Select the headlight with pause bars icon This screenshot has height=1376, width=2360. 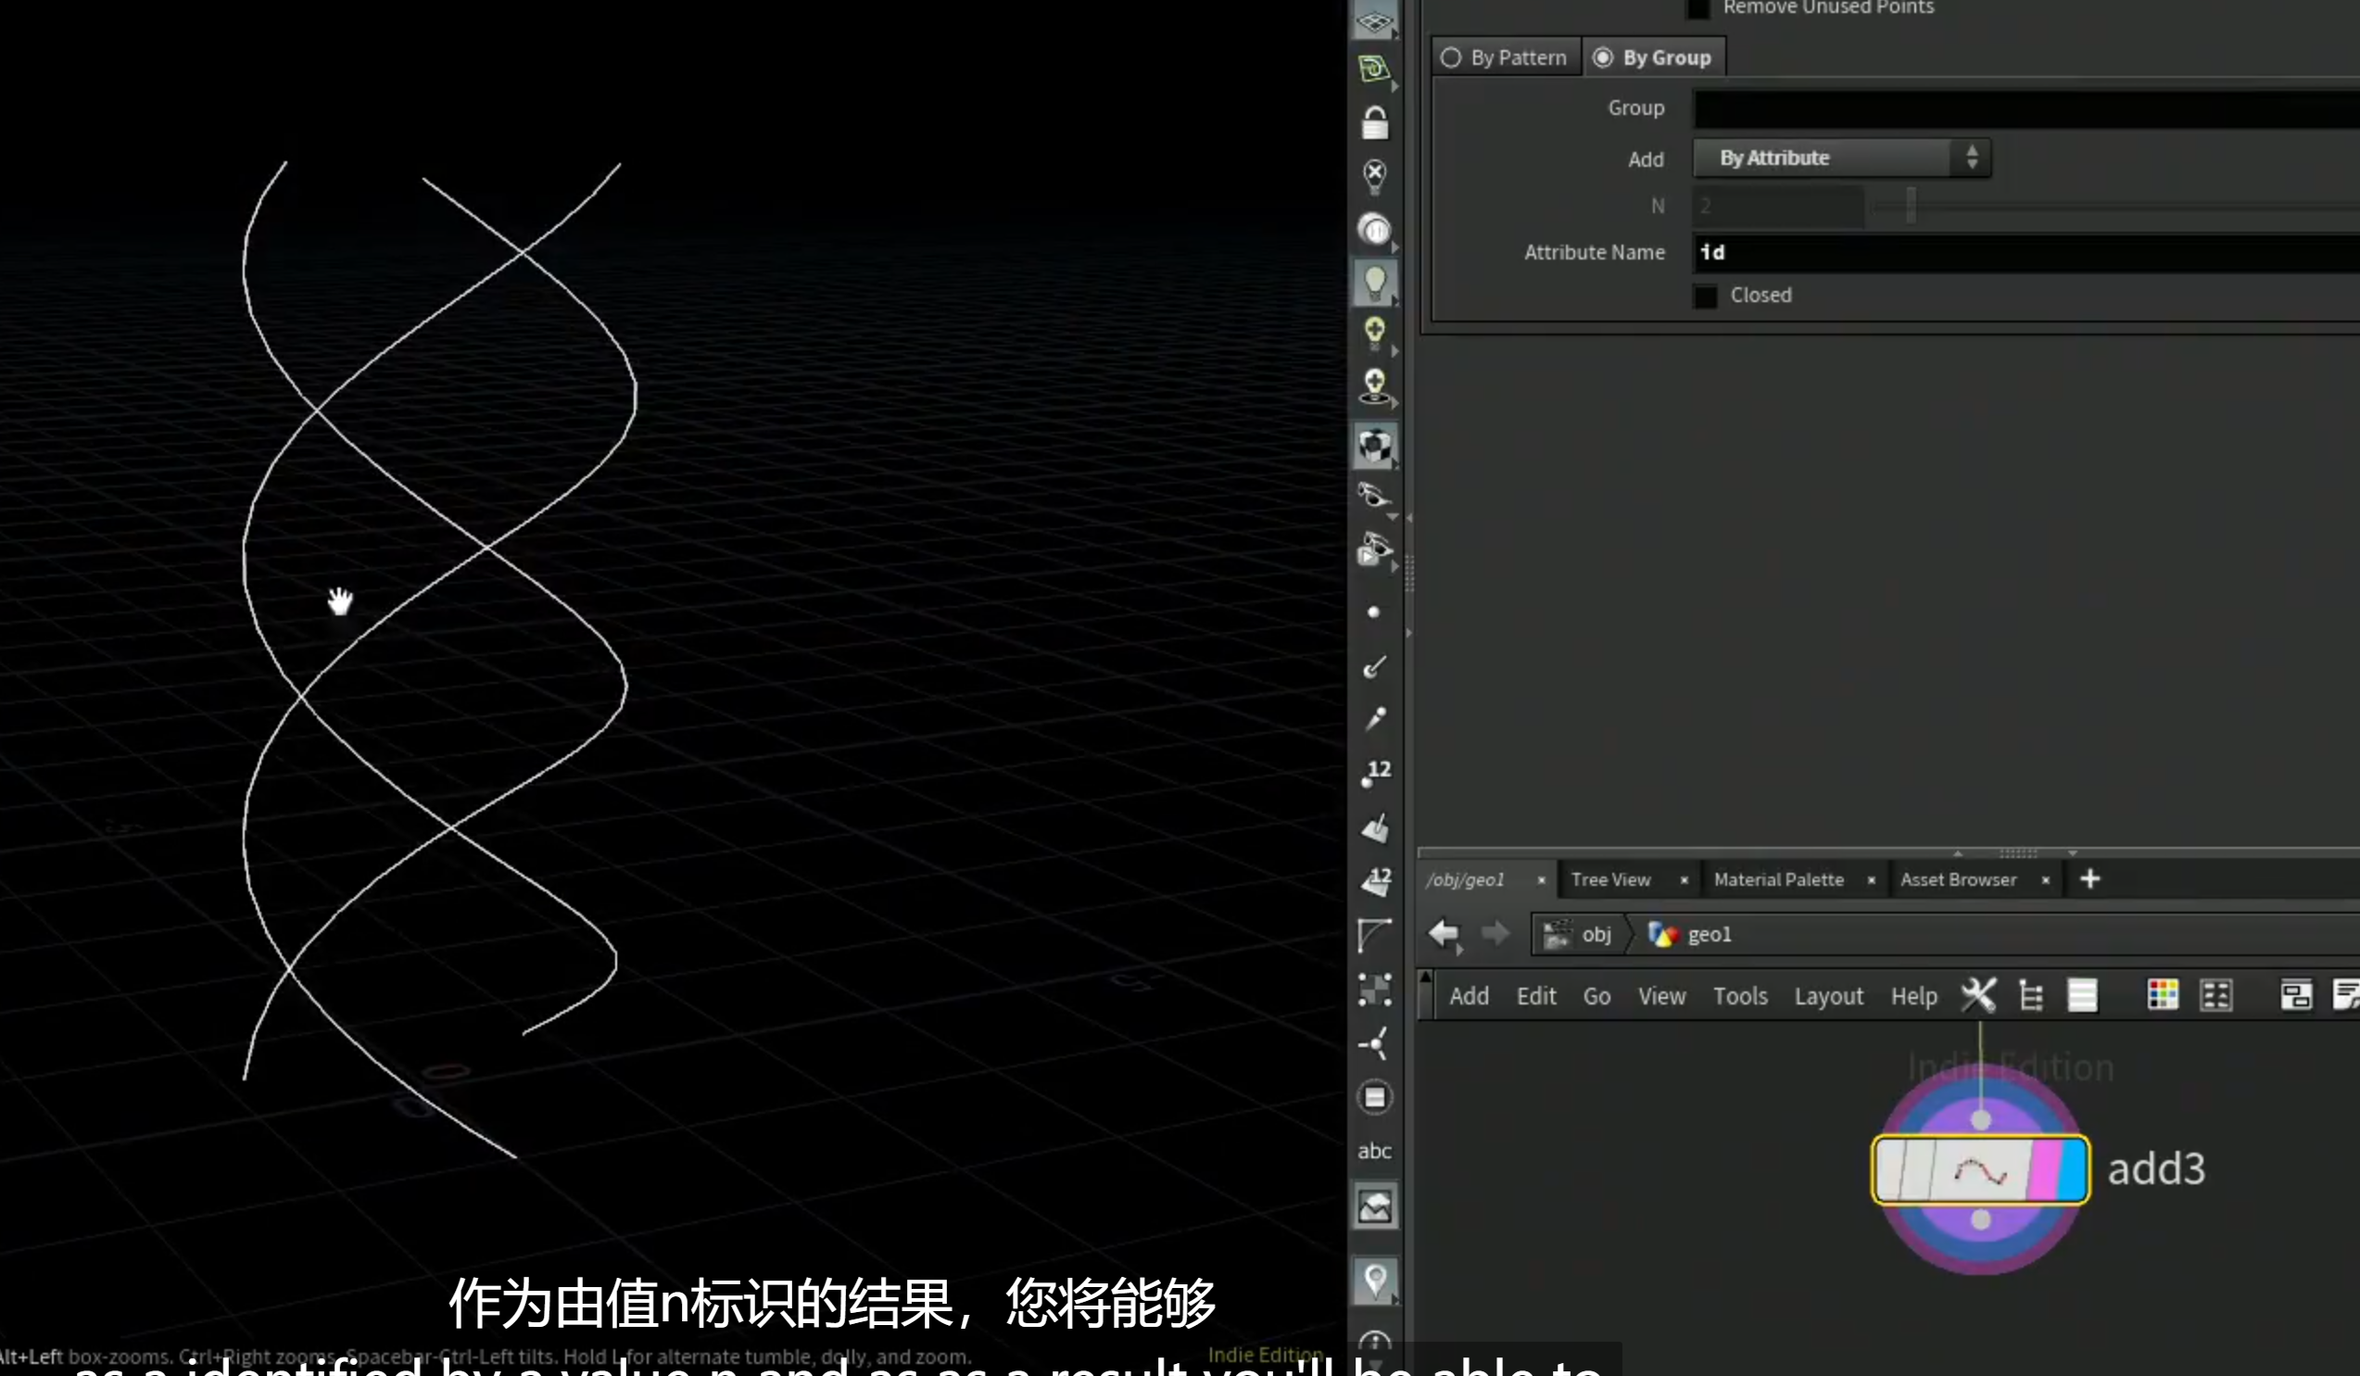1374,230
